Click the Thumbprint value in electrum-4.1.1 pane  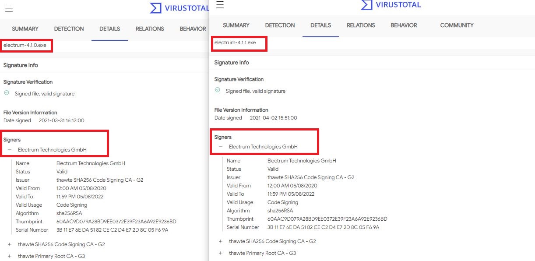(x=327, y=219)
